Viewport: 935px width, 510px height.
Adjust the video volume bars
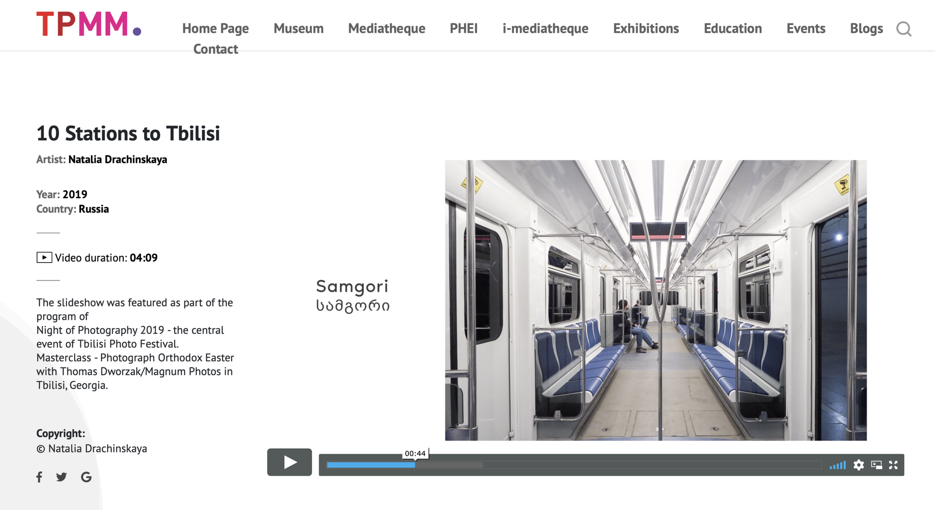point(838,465)
